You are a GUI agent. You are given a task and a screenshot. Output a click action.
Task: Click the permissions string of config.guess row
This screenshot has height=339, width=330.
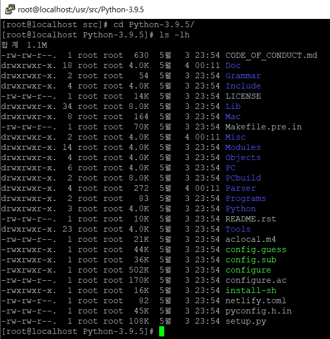click(29, 250)
